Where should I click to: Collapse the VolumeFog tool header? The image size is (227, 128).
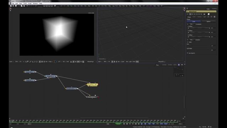[x=187, y=11]
